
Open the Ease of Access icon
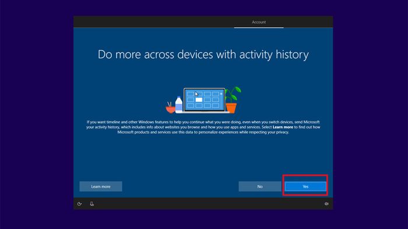tap(80, 204)
